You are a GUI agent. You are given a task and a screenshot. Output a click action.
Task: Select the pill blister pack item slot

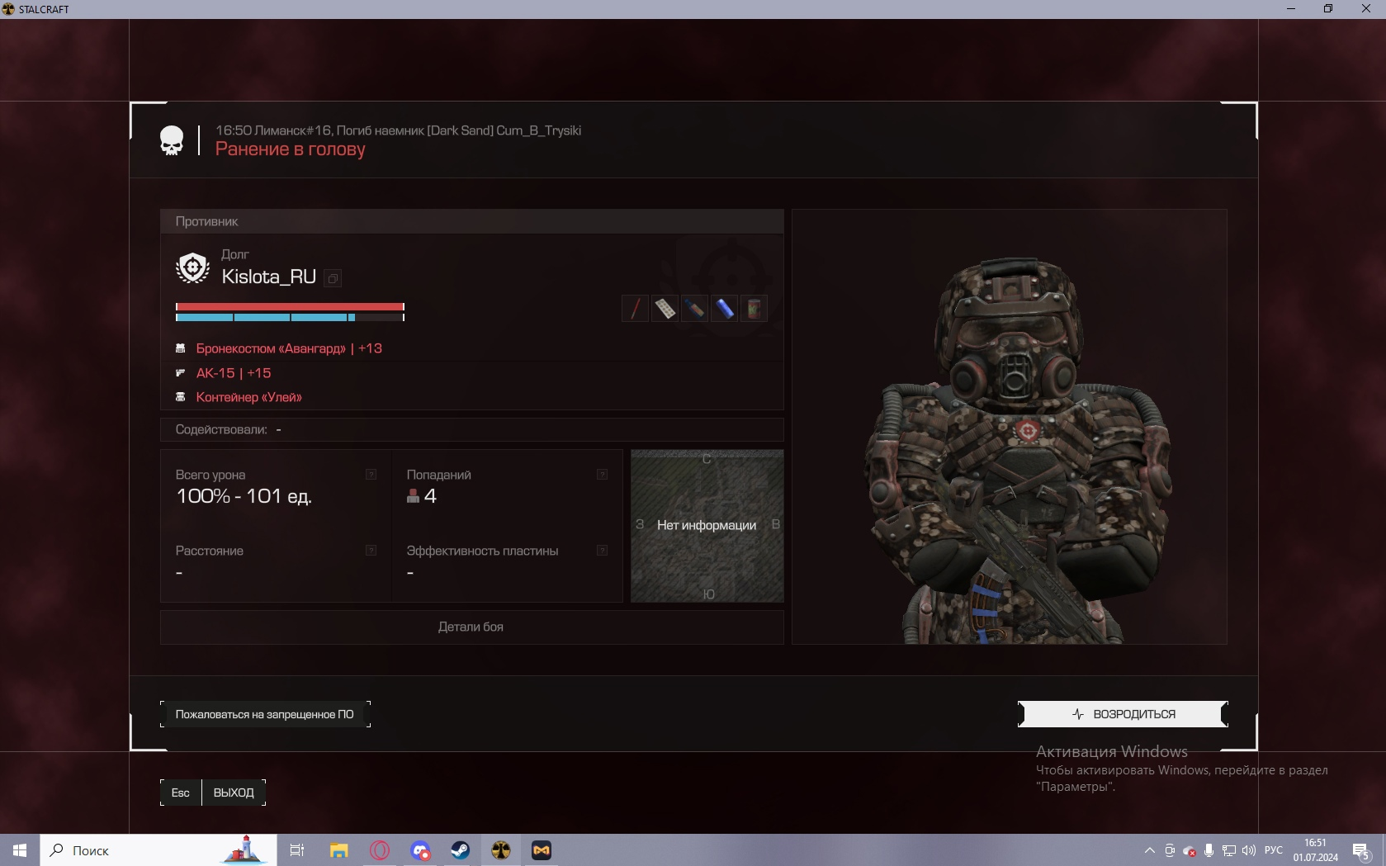[665, 309]
